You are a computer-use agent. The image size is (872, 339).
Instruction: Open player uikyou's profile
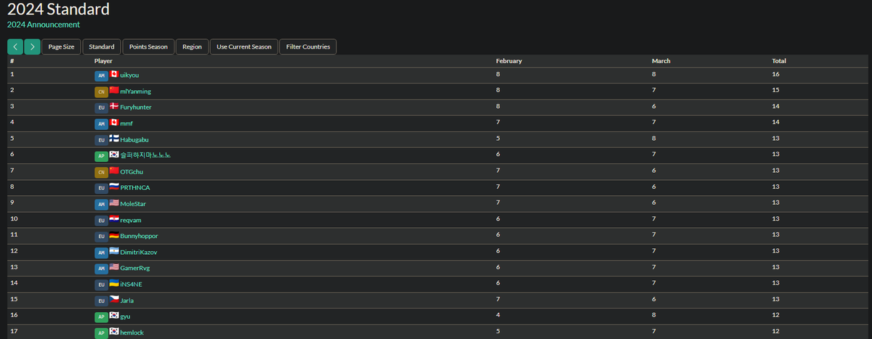(130, 75)
